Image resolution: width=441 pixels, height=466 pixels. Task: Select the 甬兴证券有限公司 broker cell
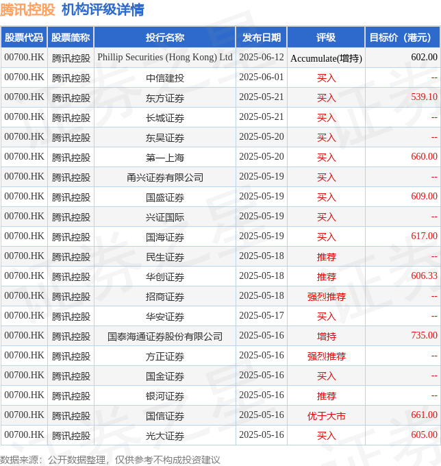tap(165, 177)
